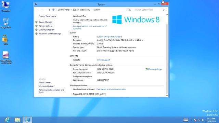The height and width of the screenshot is (123, 219).
Task: Click the volume speaker tray icon
Action: click(203, 120)
